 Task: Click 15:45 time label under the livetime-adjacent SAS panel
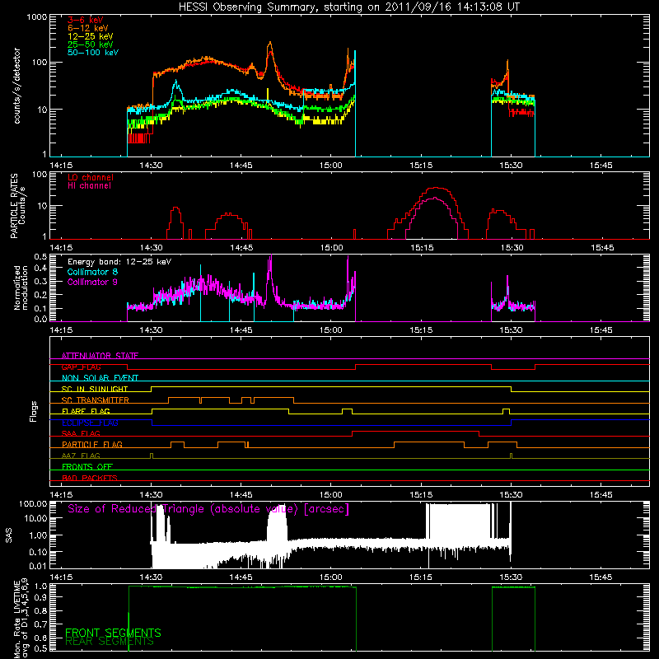601,577
